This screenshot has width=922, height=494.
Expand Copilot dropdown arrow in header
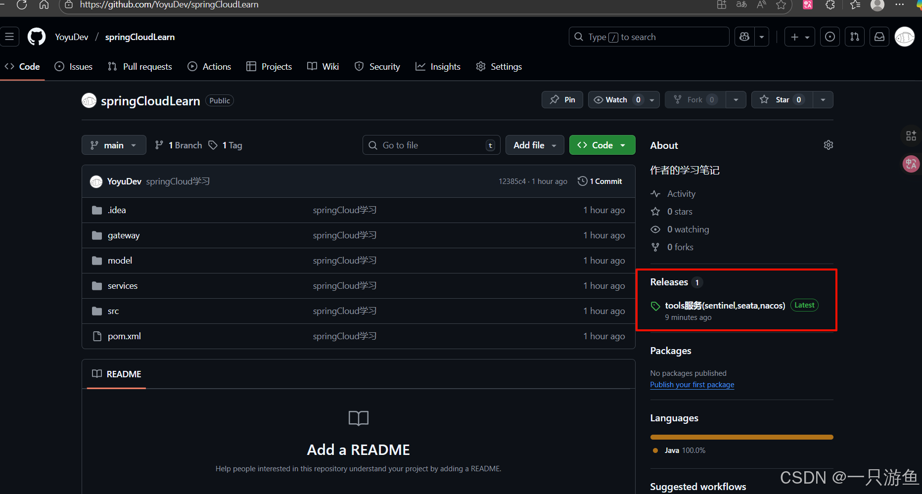point(762,37)
